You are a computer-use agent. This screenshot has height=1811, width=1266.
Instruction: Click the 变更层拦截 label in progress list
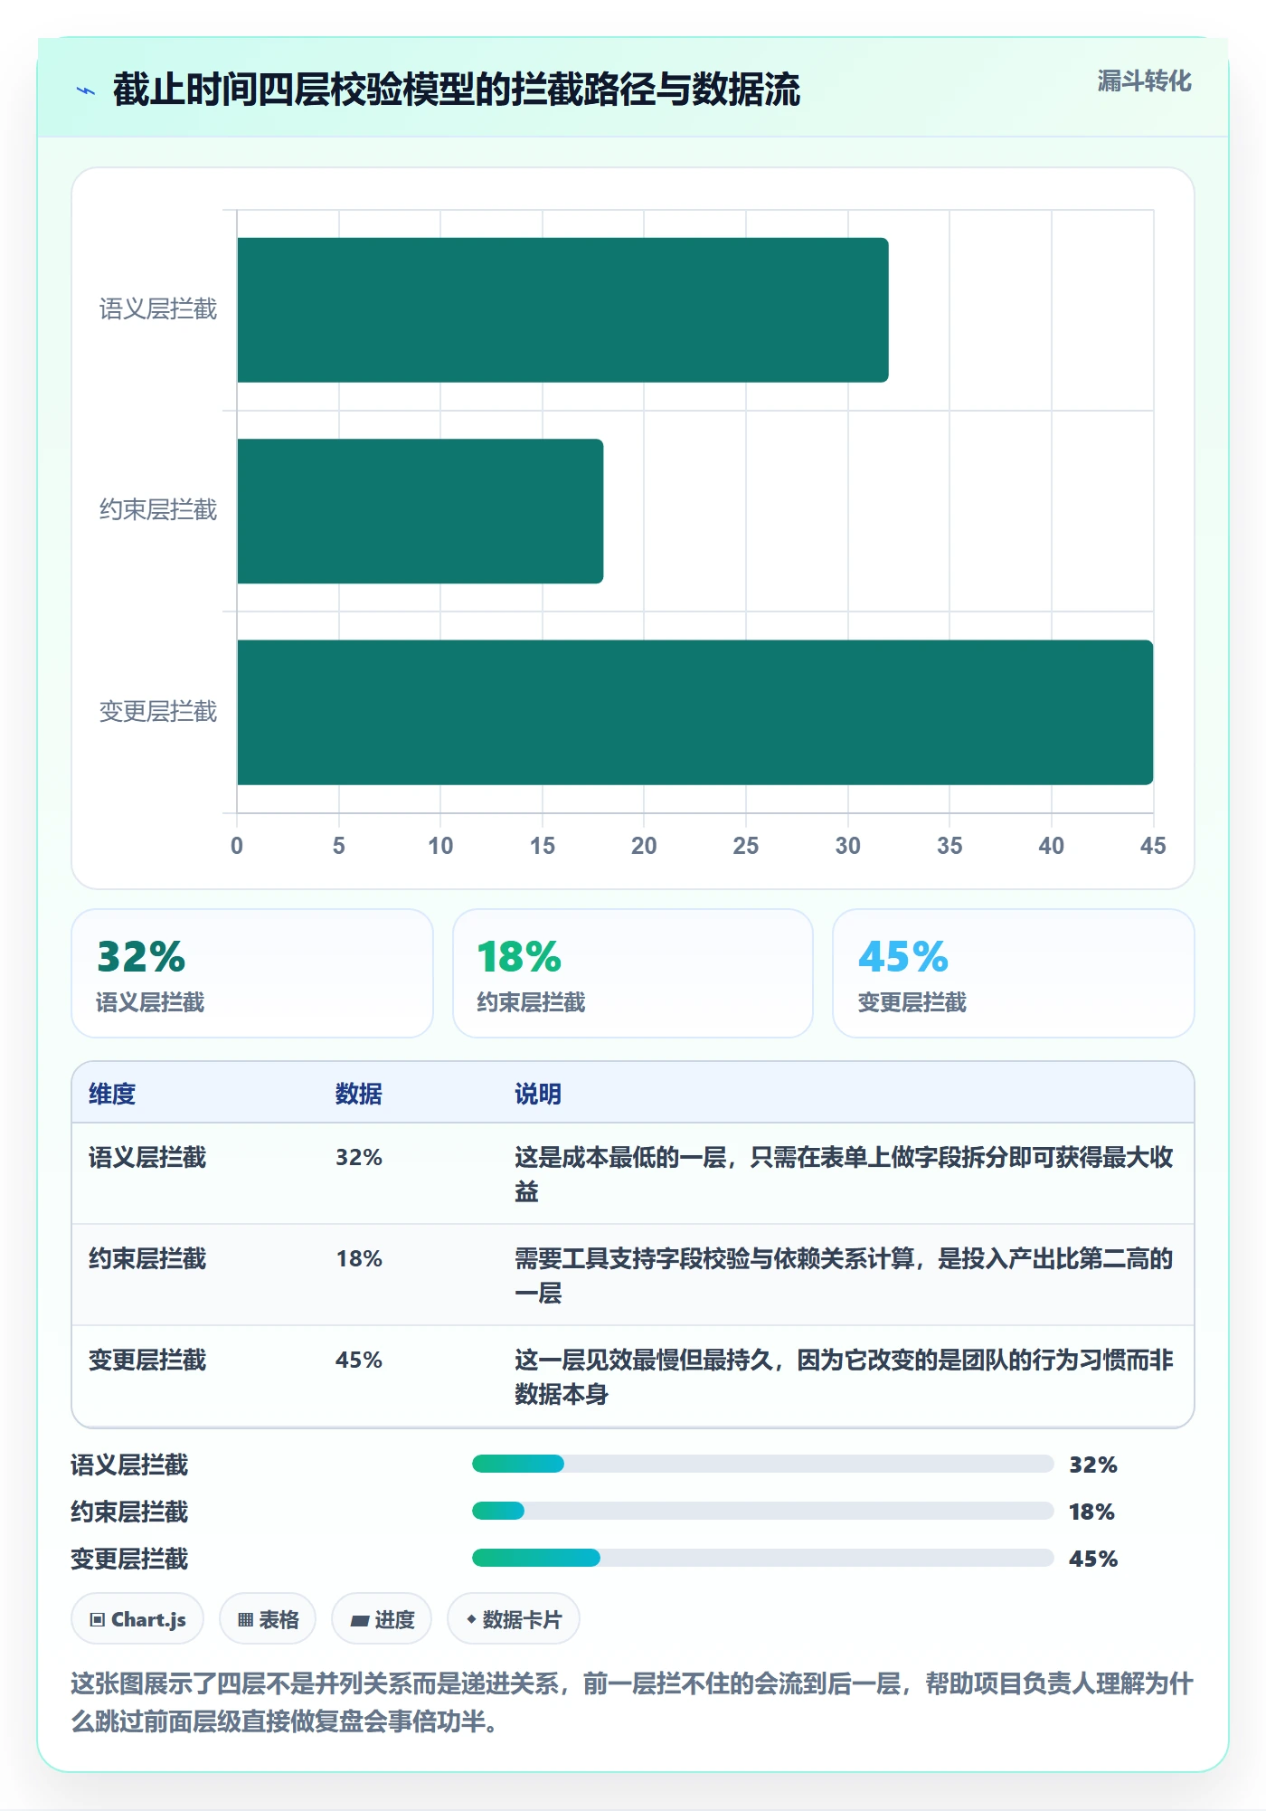[x=129, y=1559]
